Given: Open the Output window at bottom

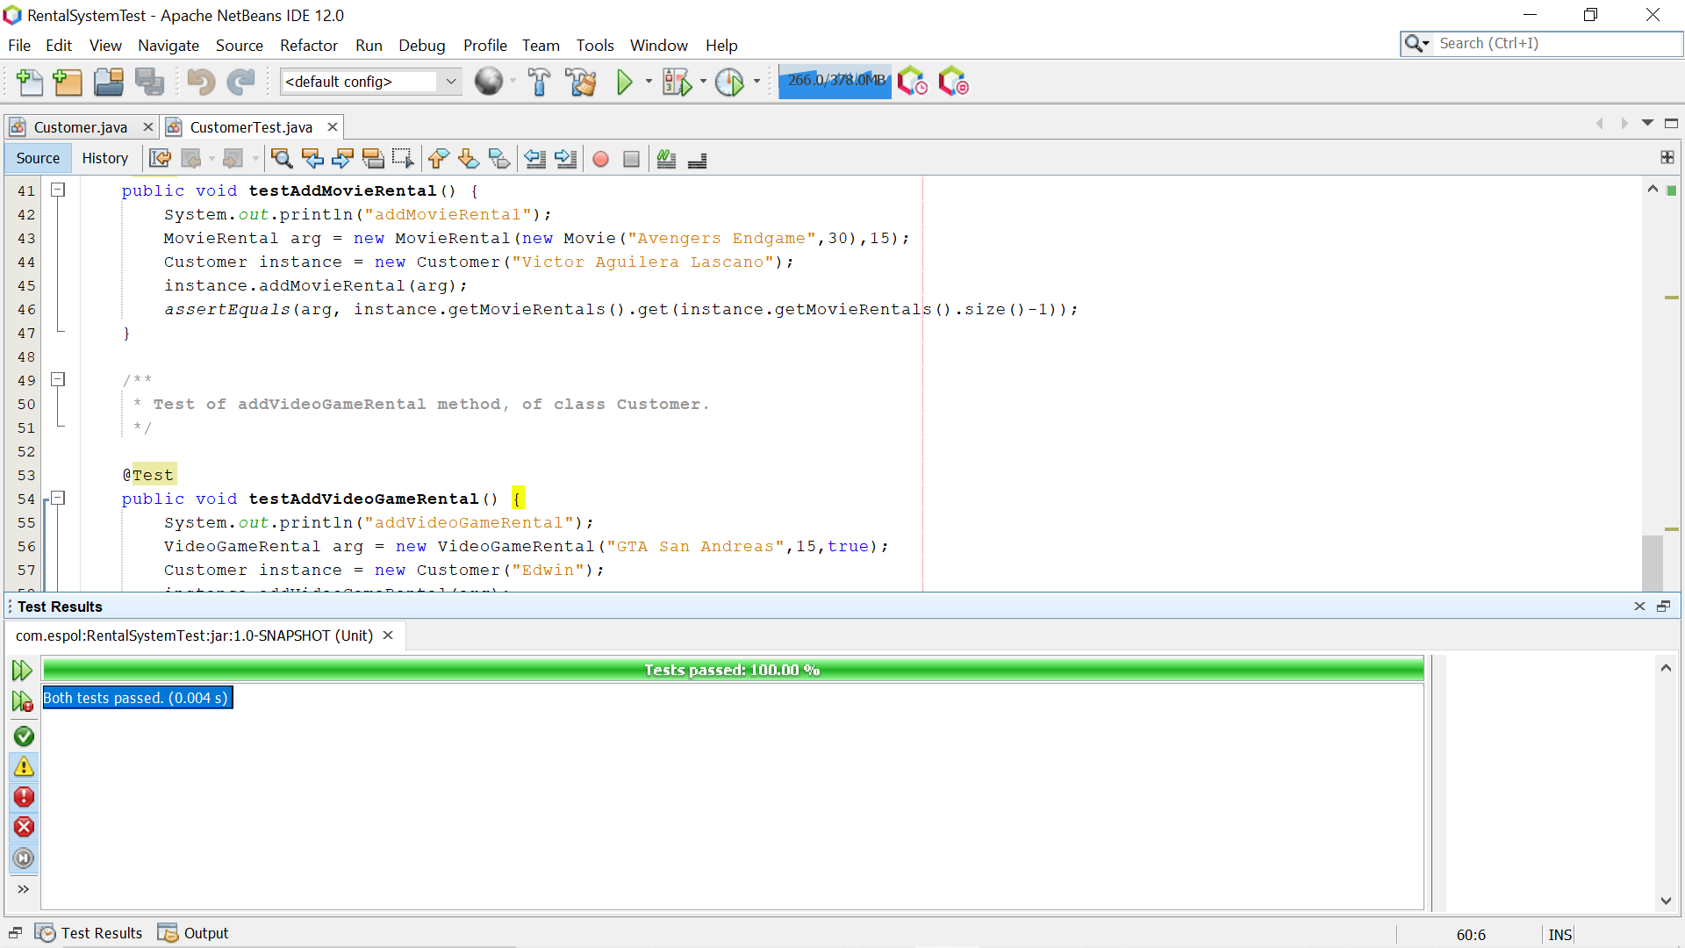Looking at the screenshot, I should [x=204, y=933].
